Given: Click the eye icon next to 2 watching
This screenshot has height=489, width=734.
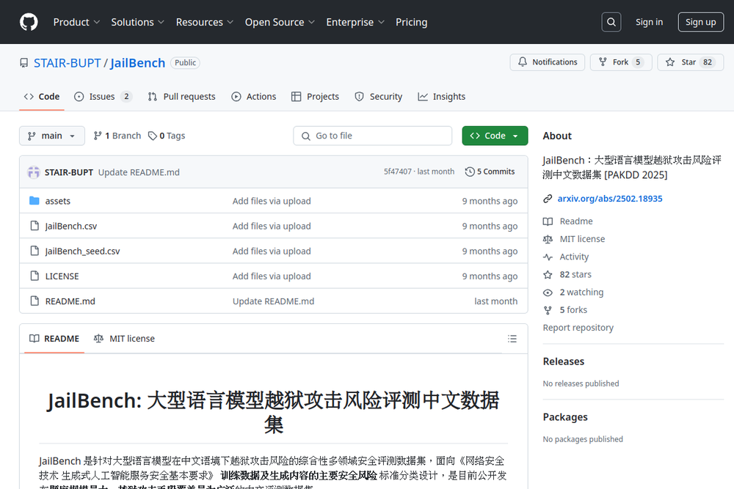Looking at the screenshot, I should click(x=548, y=293).
